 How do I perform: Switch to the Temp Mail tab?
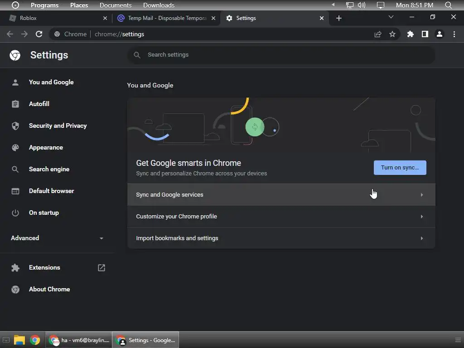pos(166,18)
